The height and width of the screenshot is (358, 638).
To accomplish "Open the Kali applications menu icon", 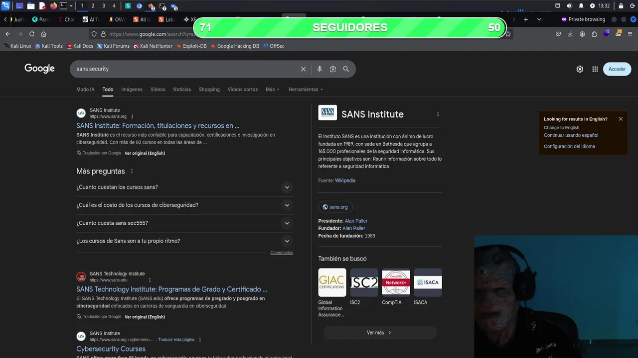I will [x=5, y=6].
